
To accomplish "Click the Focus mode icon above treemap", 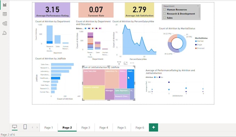I will (126, 63).
